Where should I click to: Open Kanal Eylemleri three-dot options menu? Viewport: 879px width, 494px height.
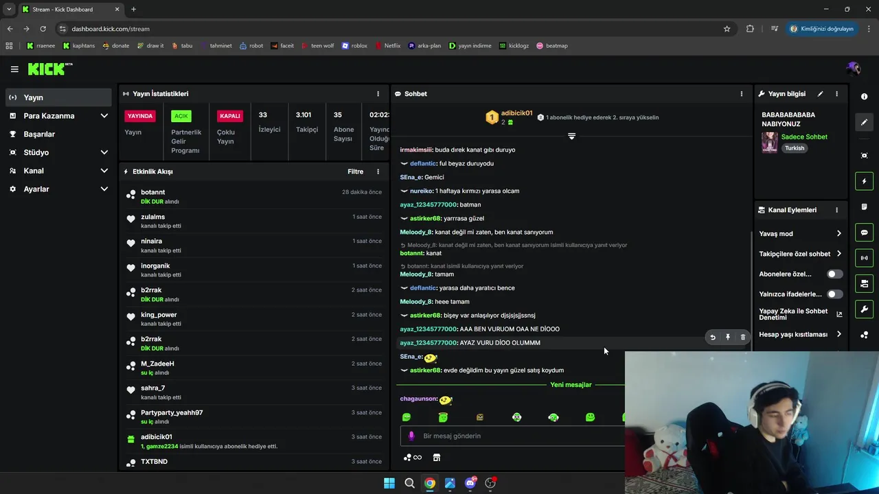click(x=836, y=210)
